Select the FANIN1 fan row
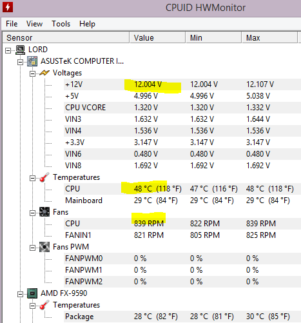301x323 pixels. (x=182, y=235)
